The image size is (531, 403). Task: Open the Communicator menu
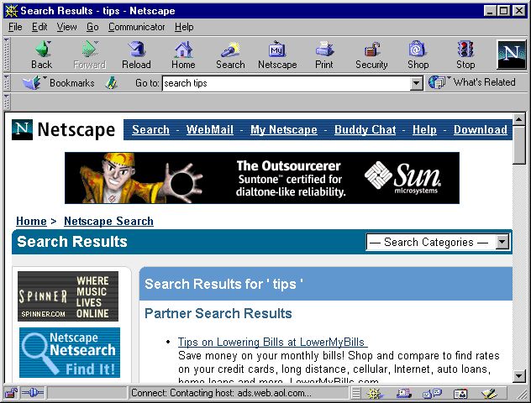pyautogui.click(x=136, y=27)
